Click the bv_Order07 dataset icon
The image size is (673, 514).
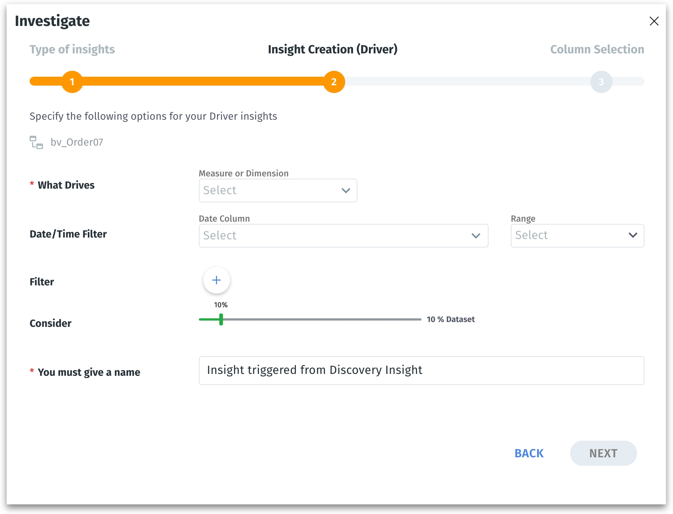click(x=36, y=142)
